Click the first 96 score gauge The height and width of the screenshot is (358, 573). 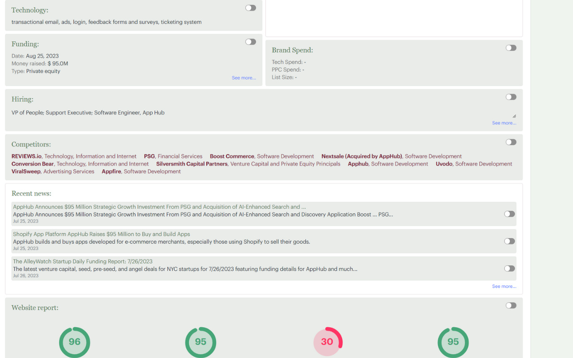coord(74,342)
